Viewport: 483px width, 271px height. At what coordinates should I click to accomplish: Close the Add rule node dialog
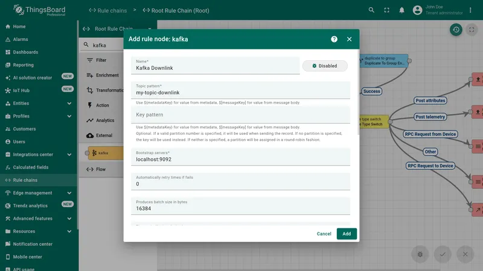click(x=349, y=39)
